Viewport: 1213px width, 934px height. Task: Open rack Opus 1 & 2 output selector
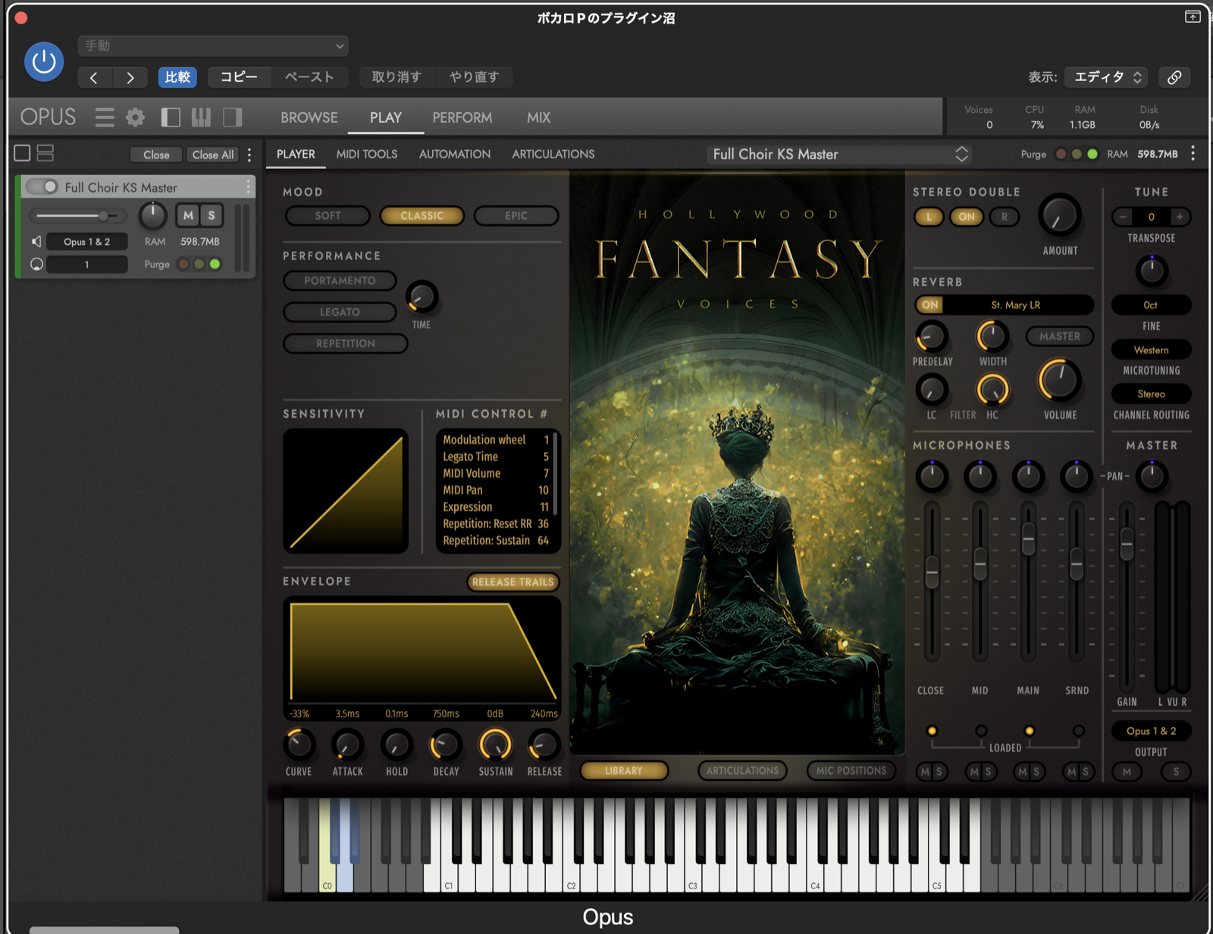click(x=86, y=241)
